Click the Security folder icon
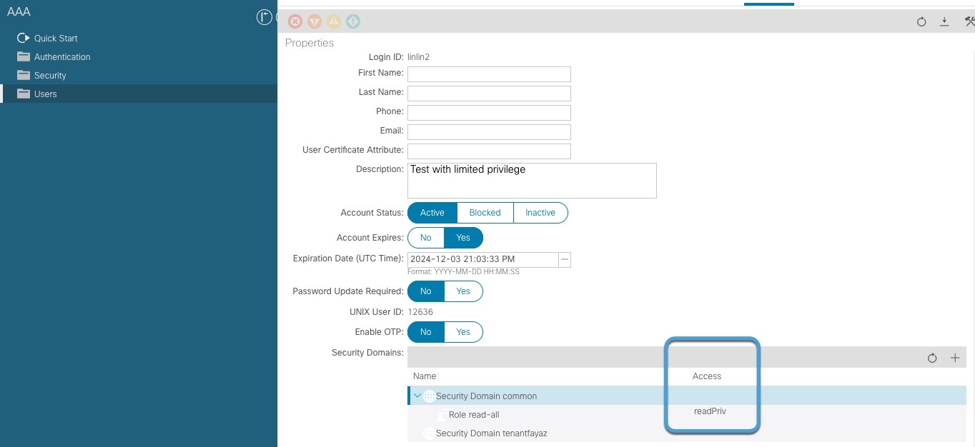The image size is (975, 447). (24, 75)
